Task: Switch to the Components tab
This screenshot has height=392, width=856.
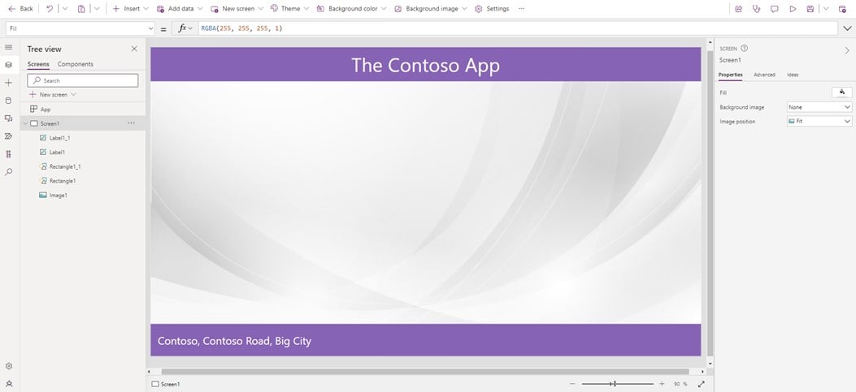Action: [x=76, y=64]
